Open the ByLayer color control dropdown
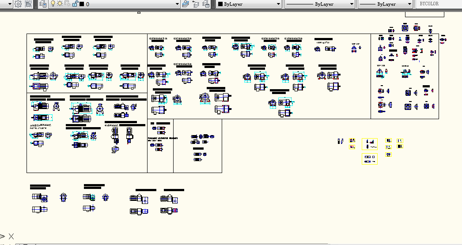This screenshot has width=462, height=245. click(x=249, y=4)
